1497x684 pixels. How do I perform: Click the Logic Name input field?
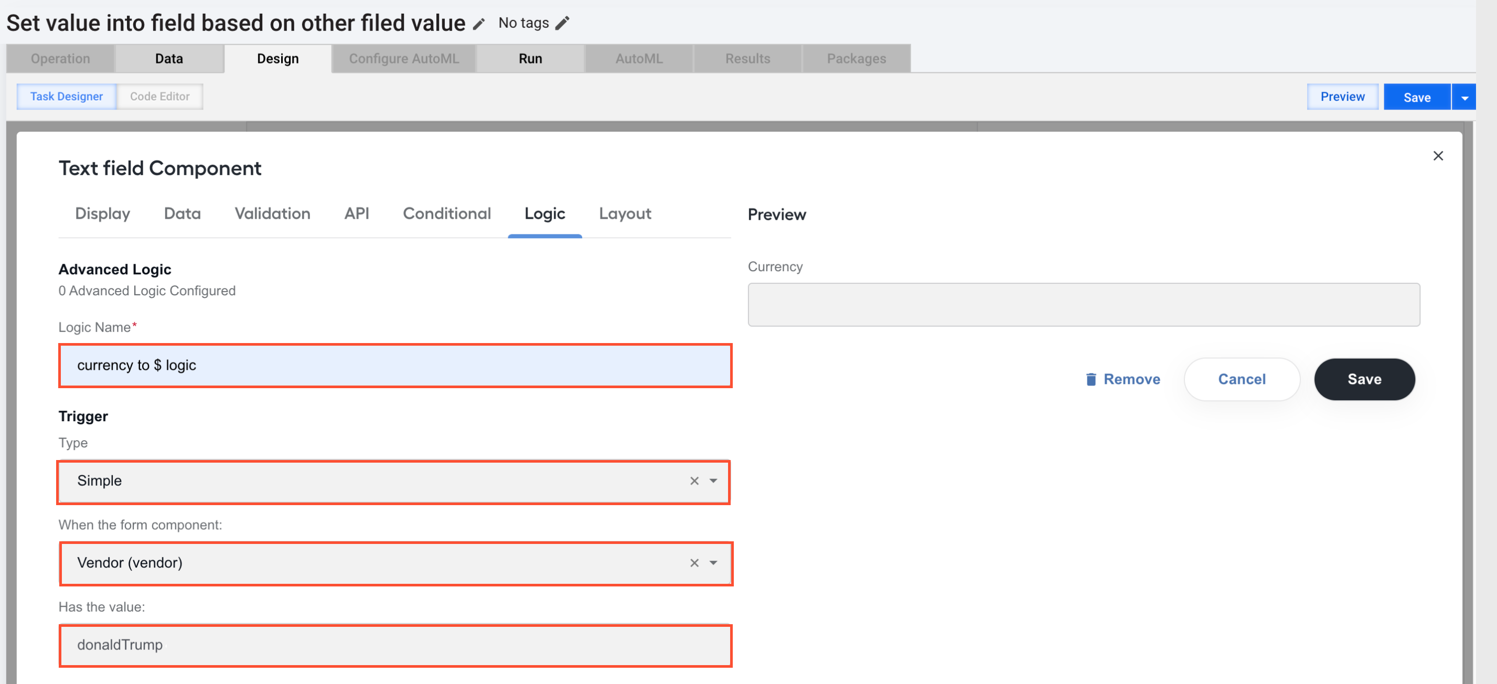click(395, 366)
